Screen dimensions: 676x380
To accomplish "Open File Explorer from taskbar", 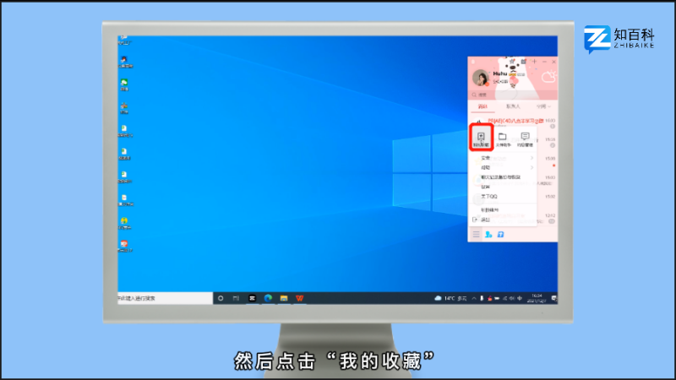I will pyautogui.click(x=284, y=298).
